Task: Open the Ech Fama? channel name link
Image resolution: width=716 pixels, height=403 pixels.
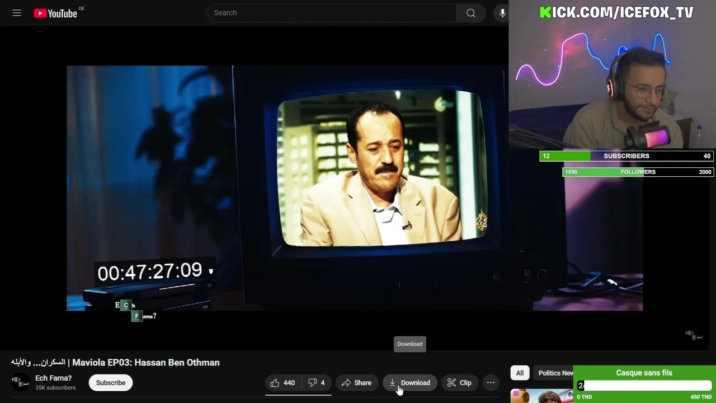Action: point(54,378)
